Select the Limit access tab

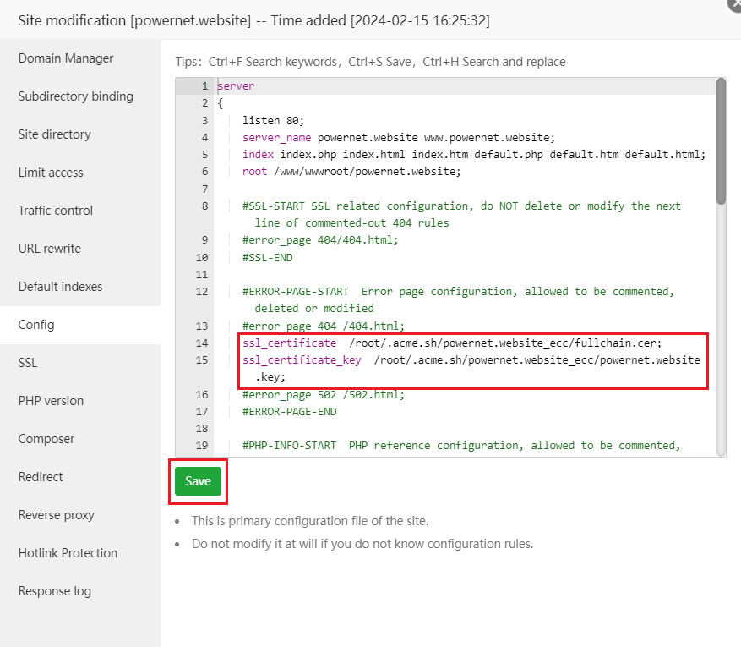(x=51, y=173)
